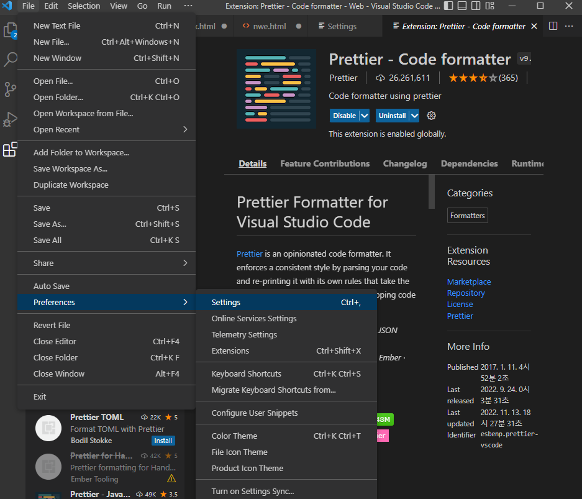Open the License resource link

coord(460,304)
